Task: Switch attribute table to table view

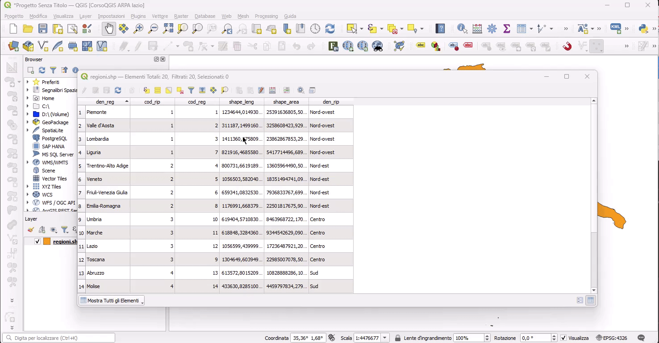Action: coord(591,301)
